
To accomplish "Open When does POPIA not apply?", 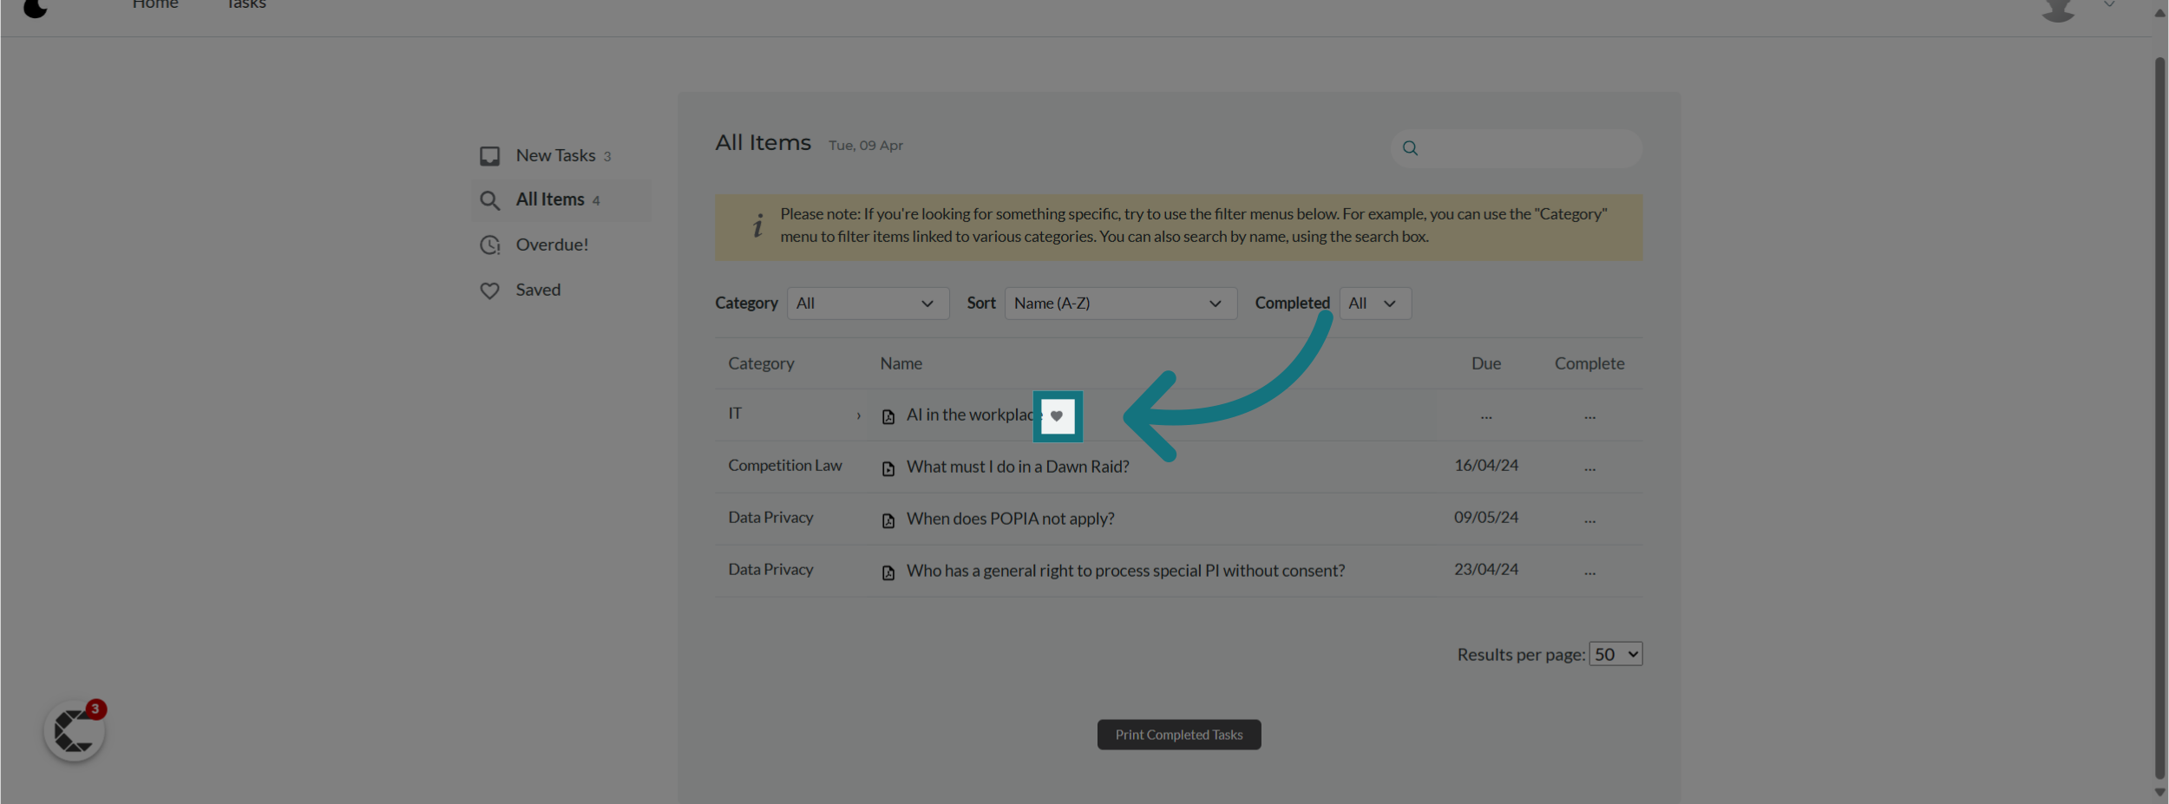I will coord(1010,519).
